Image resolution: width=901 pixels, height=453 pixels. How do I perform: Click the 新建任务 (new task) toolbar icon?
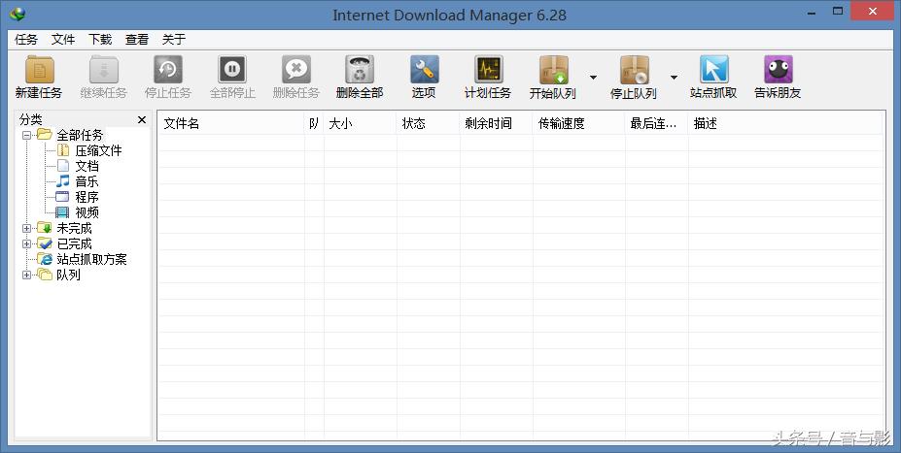coord(39,70)
